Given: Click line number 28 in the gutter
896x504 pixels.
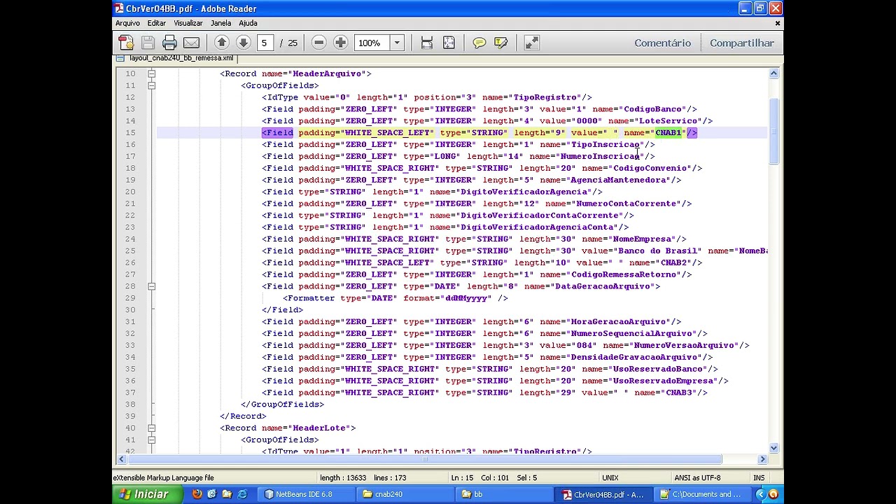Looking at the screenshot, I should 130,286.
